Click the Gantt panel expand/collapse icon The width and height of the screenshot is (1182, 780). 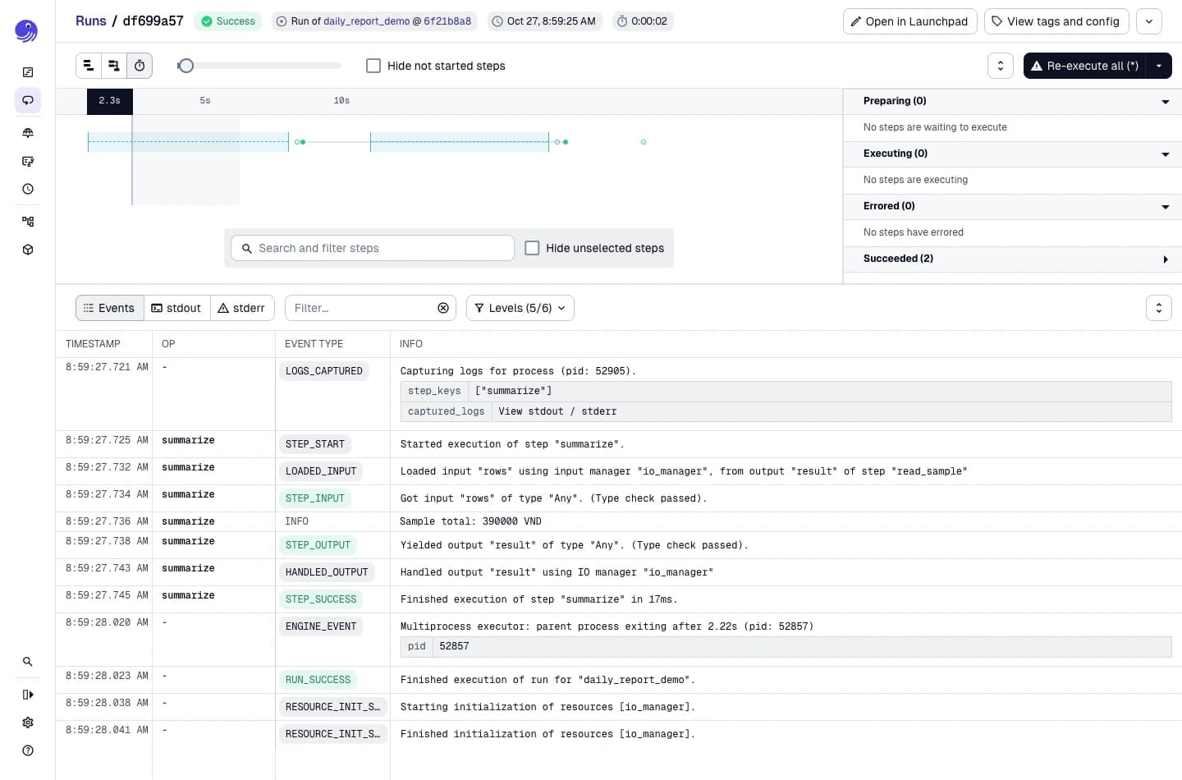click(x=1001, y=66)
